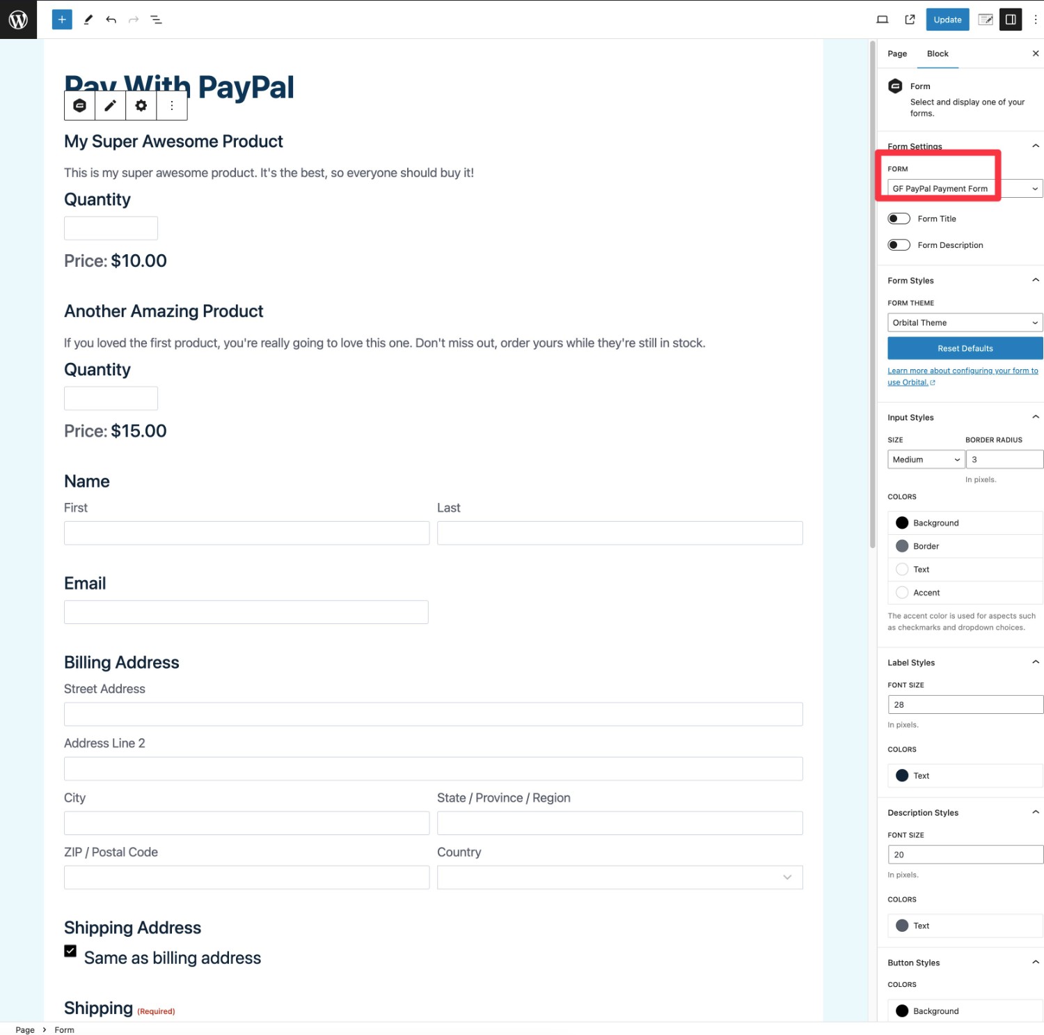Open the Button Styles Background color
The width and height of the screenshot is (1044, 1035).
(x=965, y=1011)
